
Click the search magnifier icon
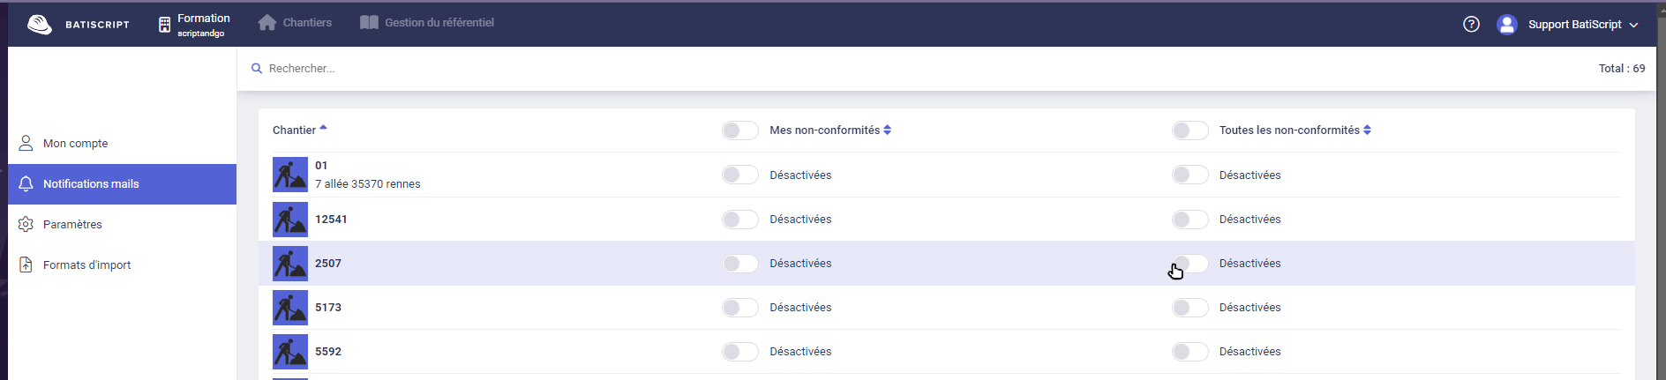click(x=257, y=68)
